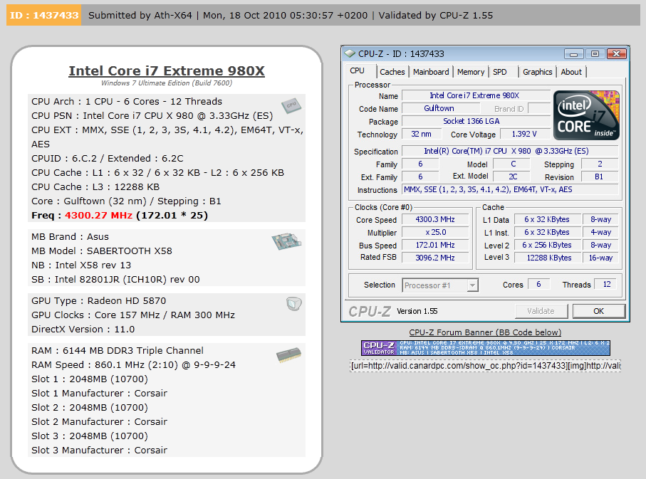The image size is (646, 479).
Task: Click the RAM stick icon
Action: point(288,354)
